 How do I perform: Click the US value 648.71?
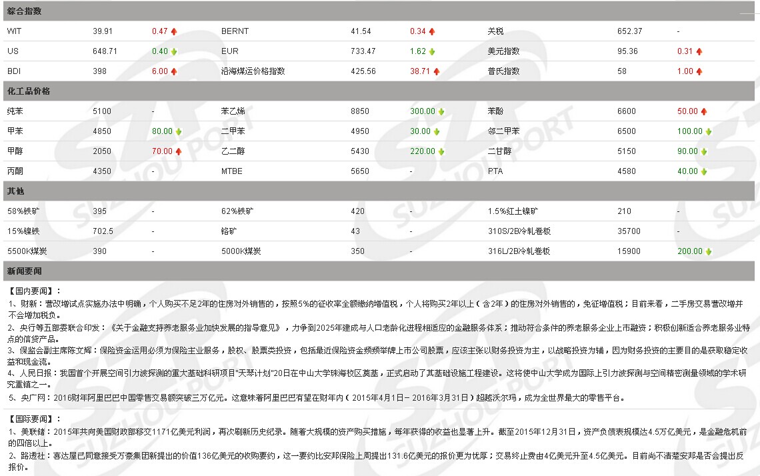[x=105, y=51]
